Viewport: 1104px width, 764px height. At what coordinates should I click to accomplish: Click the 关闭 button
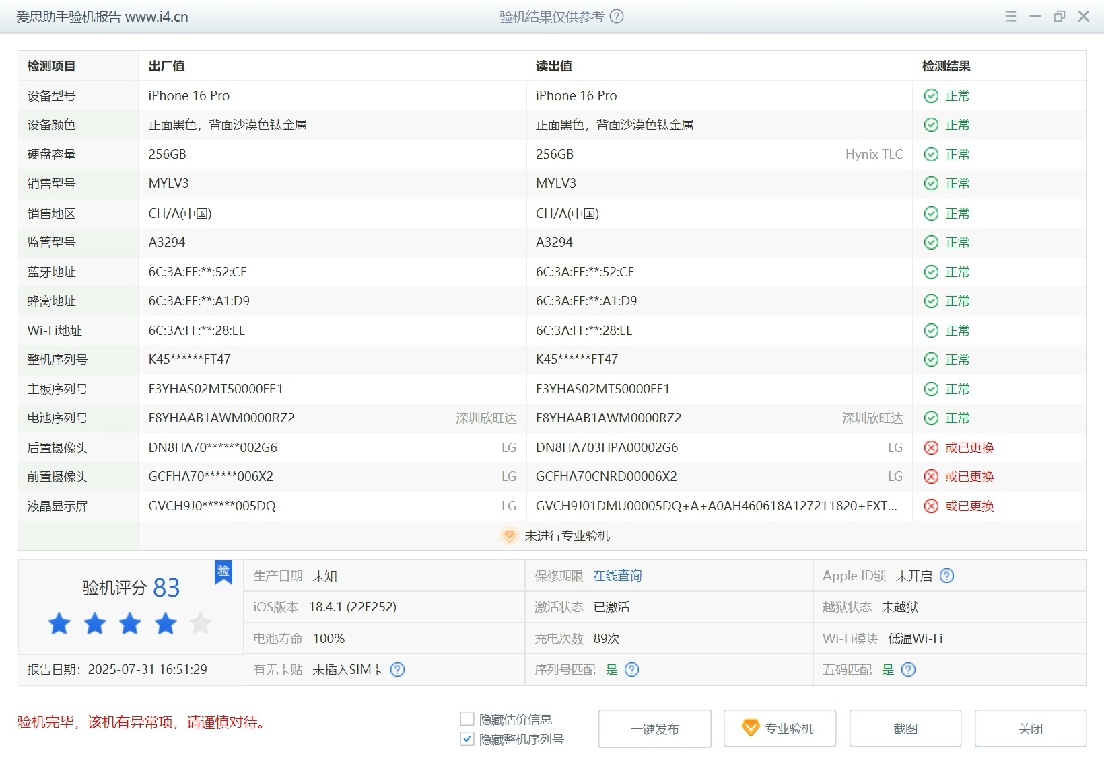click(1031, 729)
